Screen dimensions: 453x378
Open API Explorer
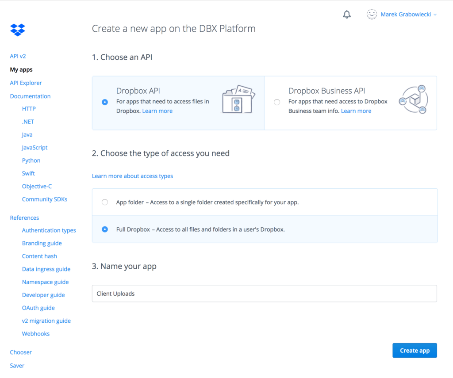(x=26, y=83)
